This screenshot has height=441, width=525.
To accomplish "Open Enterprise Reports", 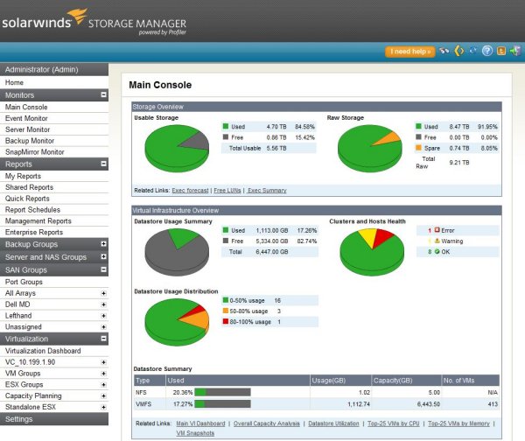I will [x=54, y=232].
